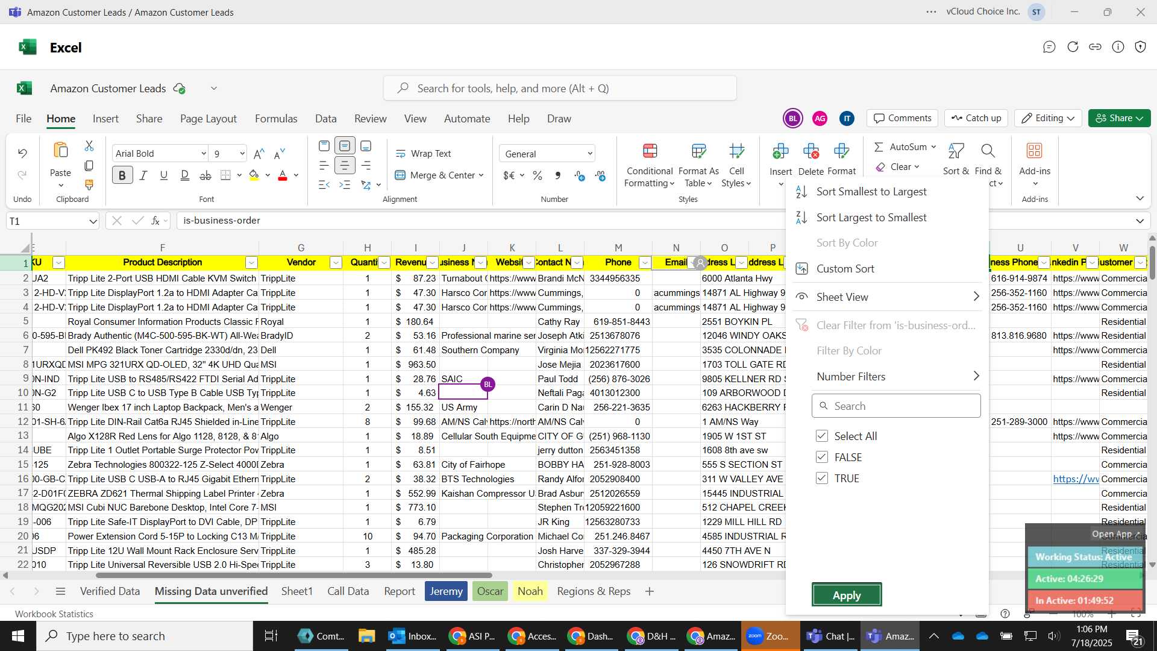Toggle Center alignment button
Viewport: 1157px width, 651px height.
pyautogui.click(x=345, y=165)
